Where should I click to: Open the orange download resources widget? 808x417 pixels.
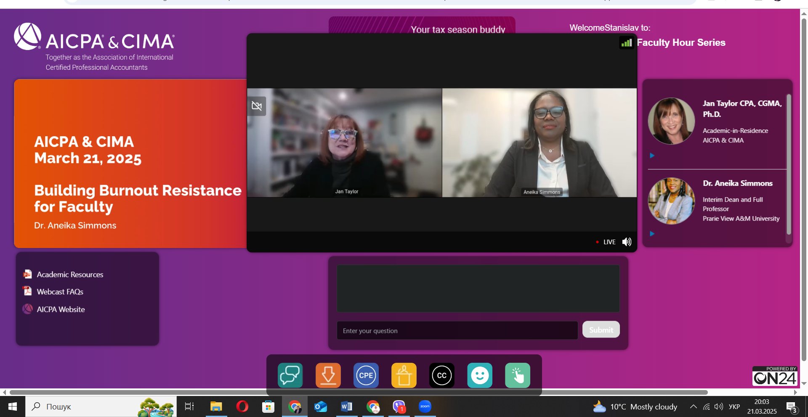pyautogui.click(x=328, y=375)
